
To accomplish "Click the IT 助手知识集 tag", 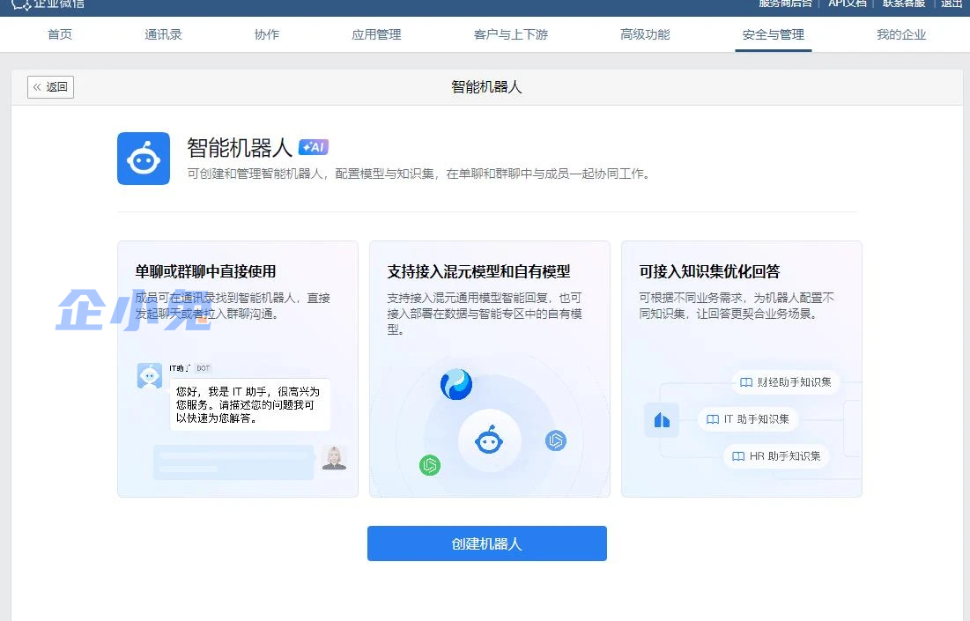I will pos(748,419).
